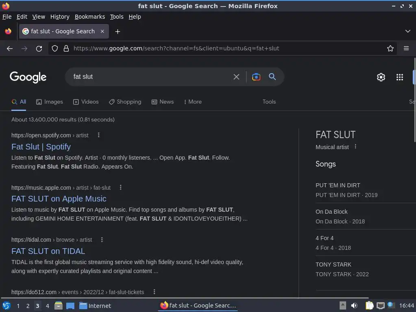Viewport: 416px width, 312px height.
Task: Open the volume control tray icon
Action: 354,305
